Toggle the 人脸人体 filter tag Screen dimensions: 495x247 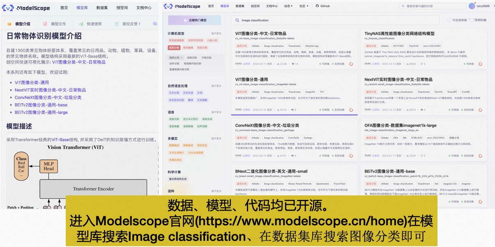pyautogui.click(x=212, y=41)
